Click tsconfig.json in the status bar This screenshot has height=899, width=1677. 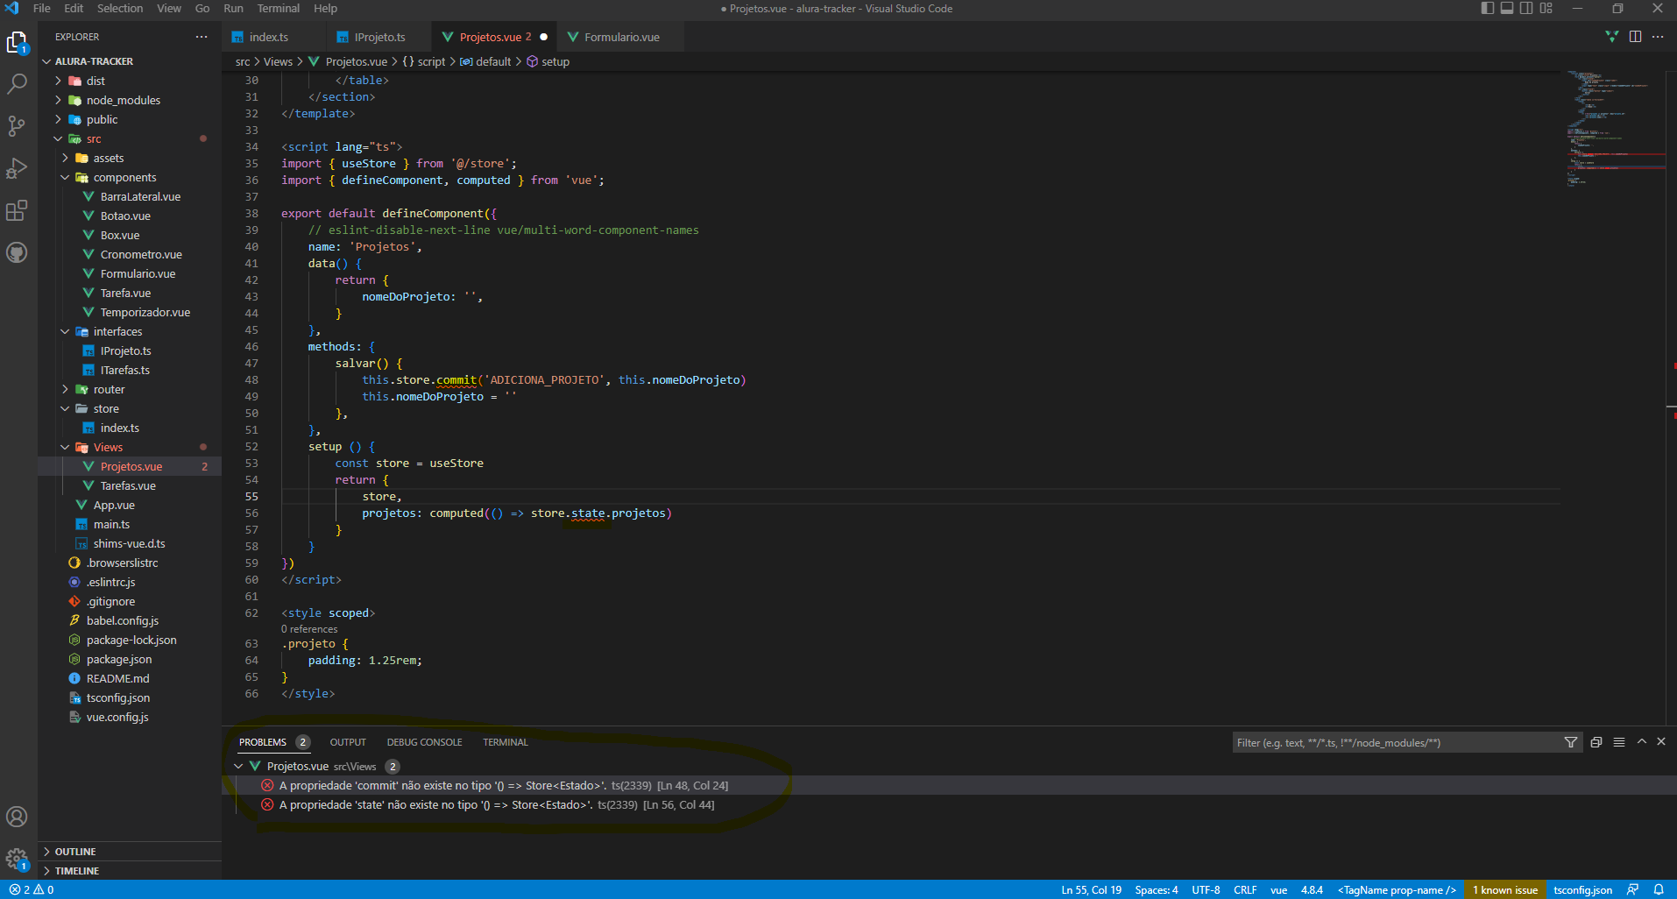1582,889
